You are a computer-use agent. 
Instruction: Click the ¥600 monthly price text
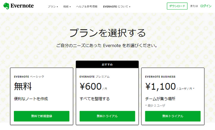[93, 86]
